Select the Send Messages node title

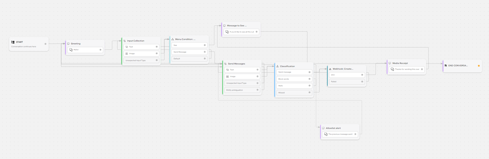click(x=237, y=64)
